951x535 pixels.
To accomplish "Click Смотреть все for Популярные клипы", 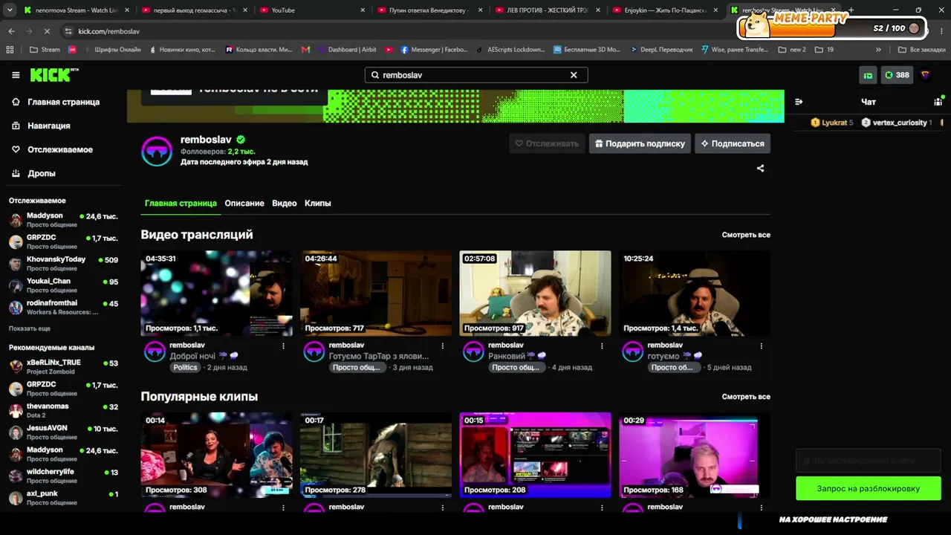I will click(x=746, y=397).
